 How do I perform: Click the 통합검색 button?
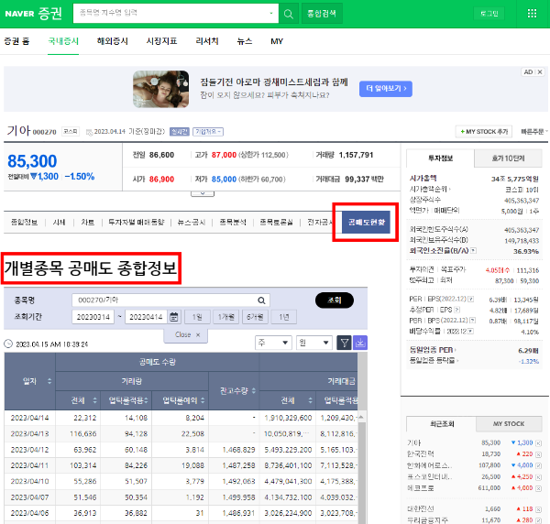(x=322, y=14)
